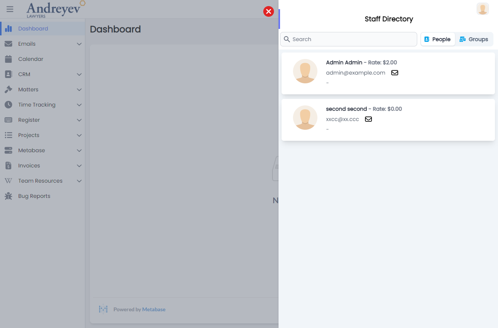
Task: Close the Staff Directory panel
Action: click(269, 11)
